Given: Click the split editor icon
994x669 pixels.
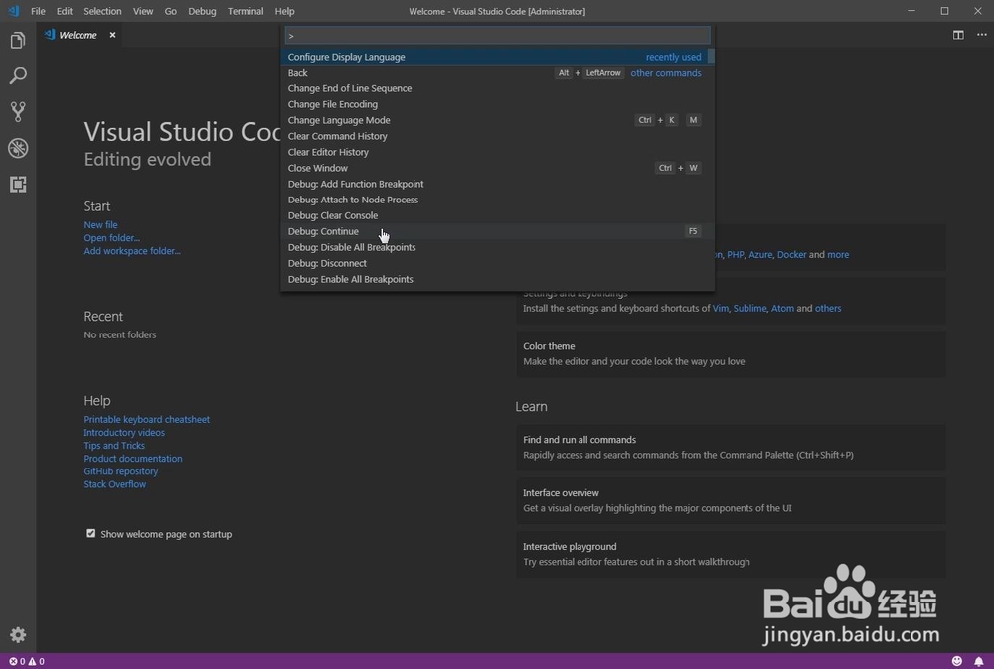Looking at the screenshot, I should click(958, 35).
